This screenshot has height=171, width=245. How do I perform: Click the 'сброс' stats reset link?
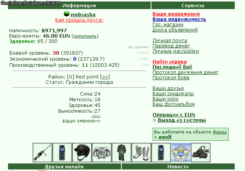tap(96, 116)
